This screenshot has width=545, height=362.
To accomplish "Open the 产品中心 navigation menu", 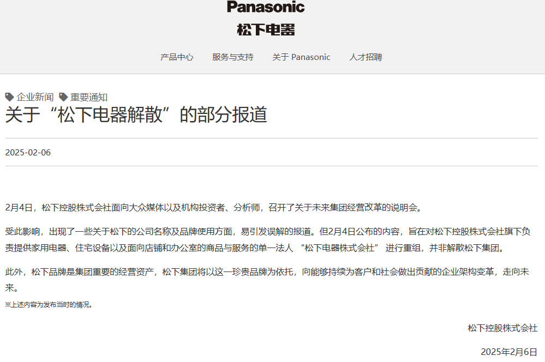I will pos(177,57).
